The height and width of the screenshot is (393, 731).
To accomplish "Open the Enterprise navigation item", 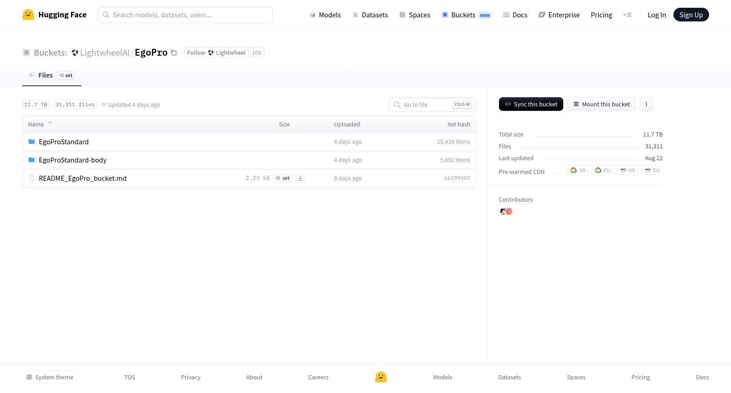I will [x=559, y=15].
